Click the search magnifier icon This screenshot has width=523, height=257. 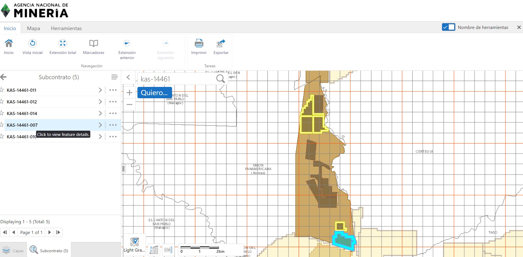tap(220, 79)
